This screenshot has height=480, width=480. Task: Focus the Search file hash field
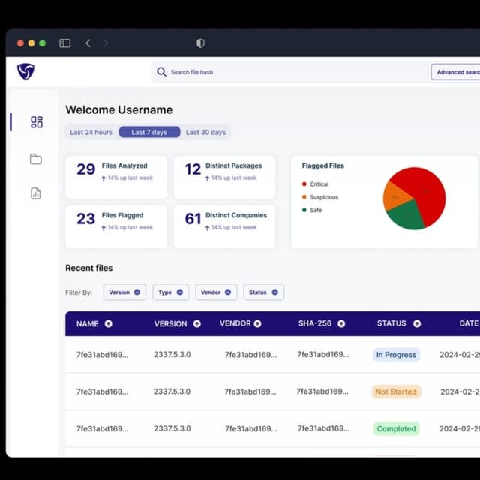click(291, 72)
